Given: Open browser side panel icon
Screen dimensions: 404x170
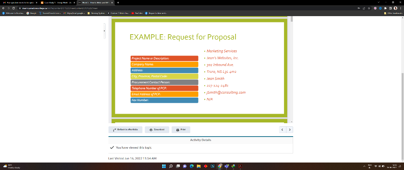Looking at the screenshot, I should coord(390,8).
